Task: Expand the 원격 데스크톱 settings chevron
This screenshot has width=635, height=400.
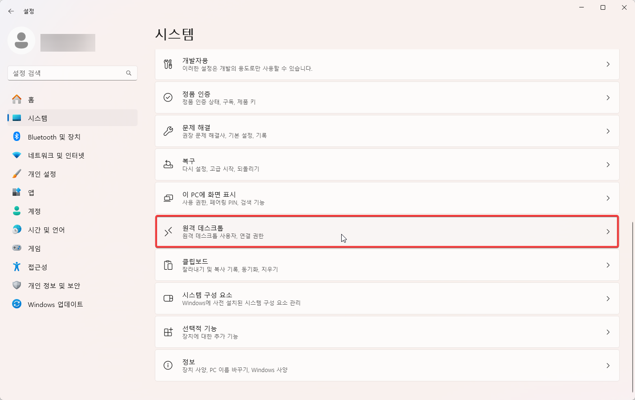Action: pos(608,232)
